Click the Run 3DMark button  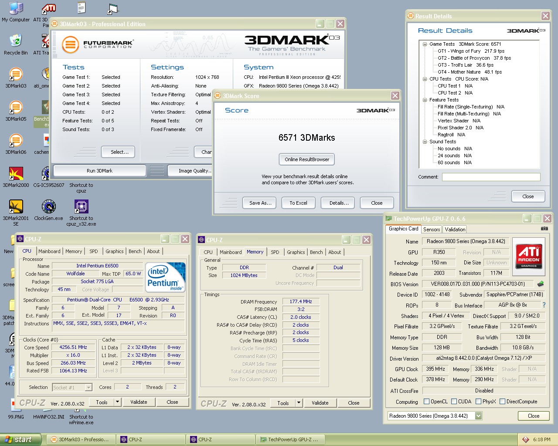[99, 171]
